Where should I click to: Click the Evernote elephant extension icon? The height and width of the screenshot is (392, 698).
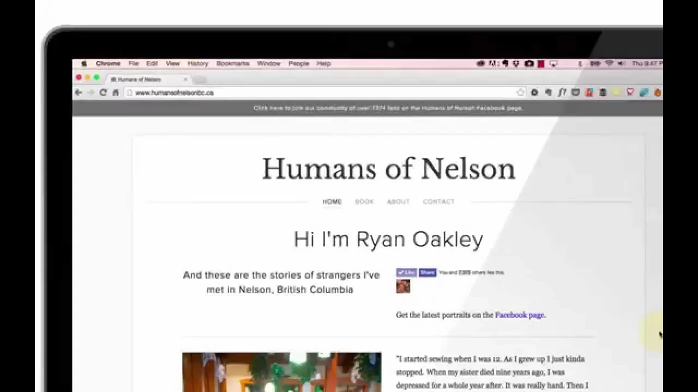click(x=549, y=93)
